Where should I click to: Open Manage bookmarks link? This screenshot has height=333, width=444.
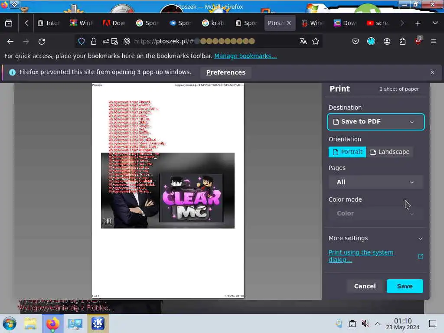245,56
